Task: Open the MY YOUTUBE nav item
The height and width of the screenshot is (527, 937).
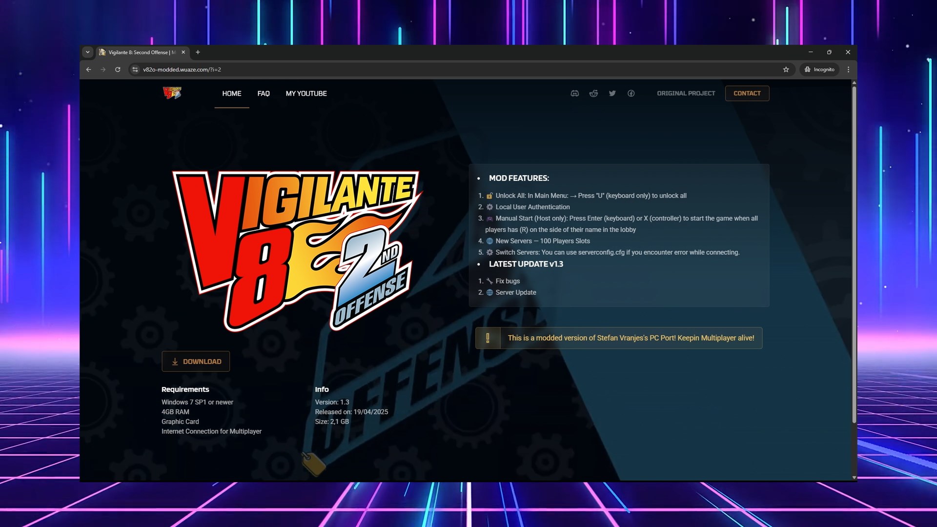Action: click(x=306, y=93)
